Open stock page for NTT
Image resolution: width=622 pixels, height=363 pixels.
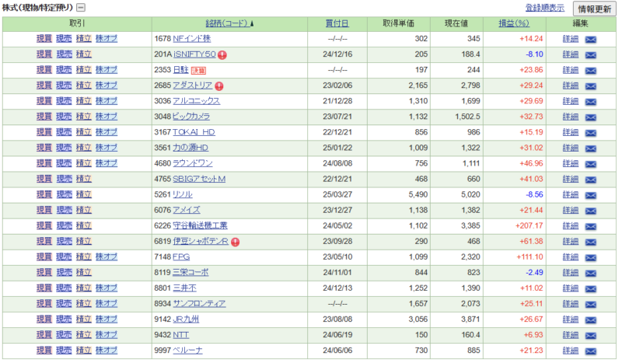click(180, 334)
